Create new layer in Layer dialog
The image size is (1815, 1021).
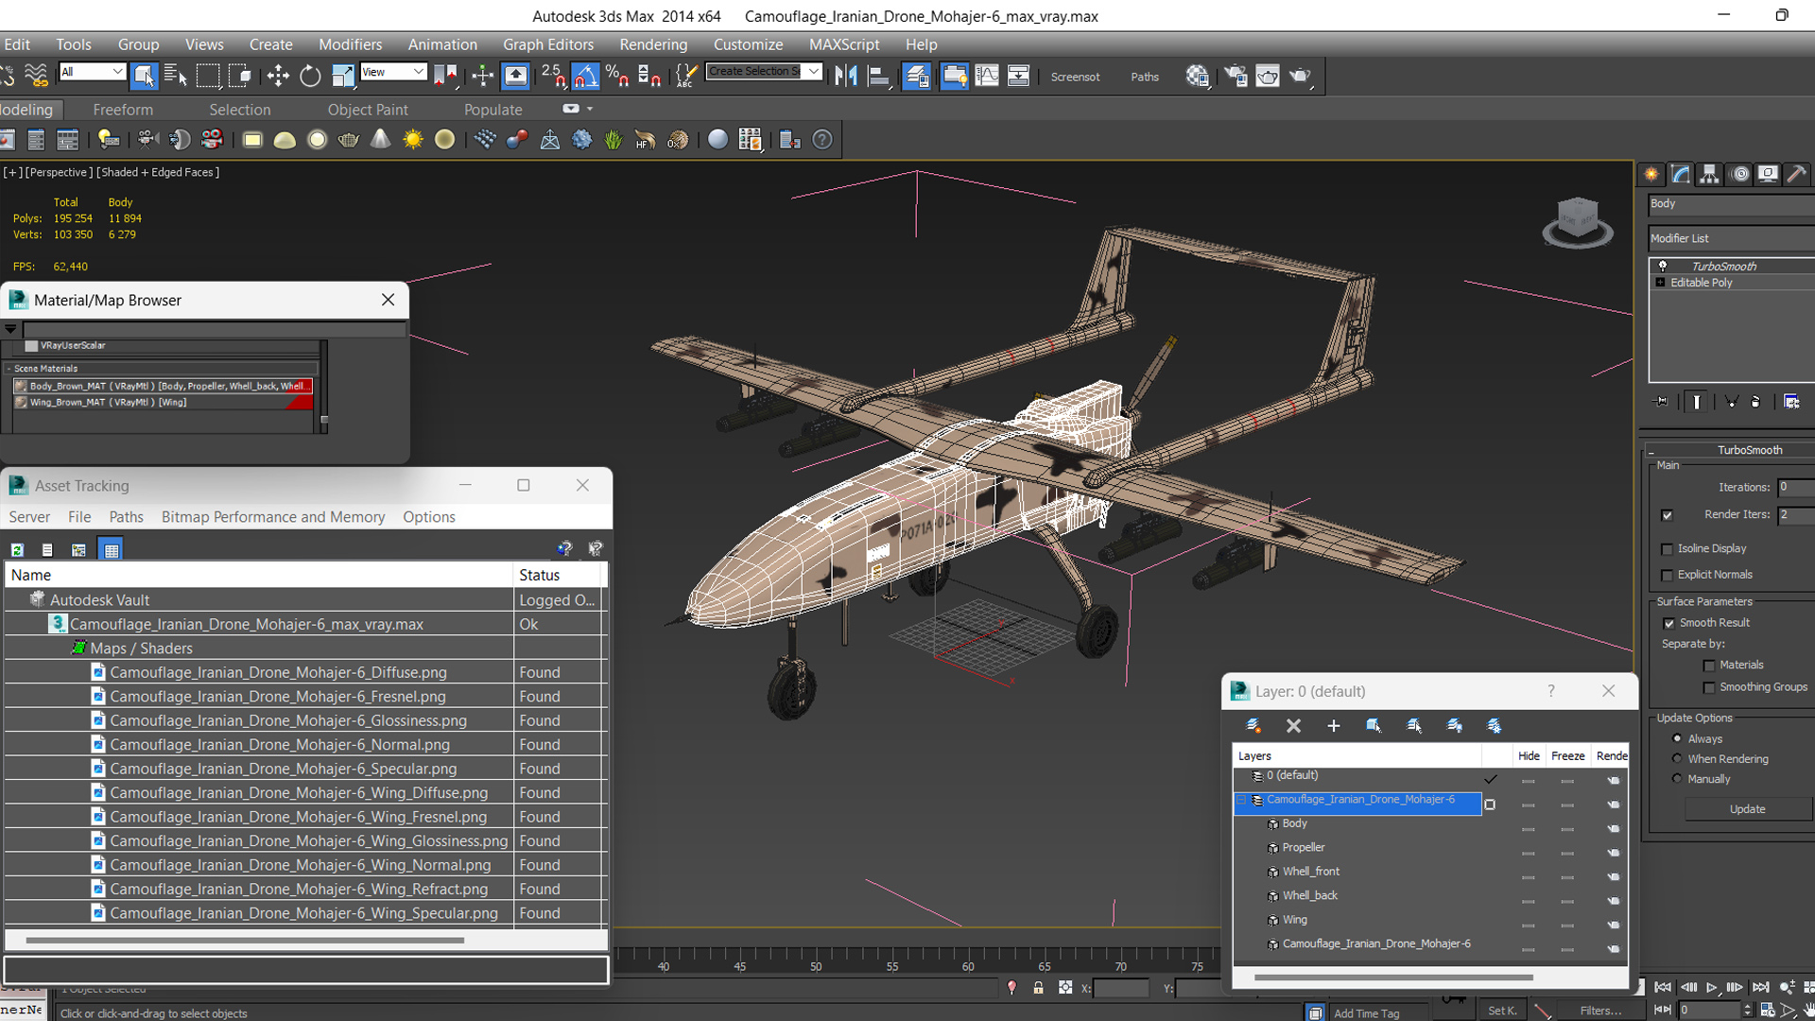1253,725
